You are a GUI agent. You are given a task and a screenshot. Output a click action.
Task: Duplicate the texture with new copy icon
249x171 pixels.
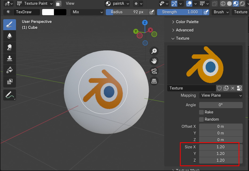point(226,88)
